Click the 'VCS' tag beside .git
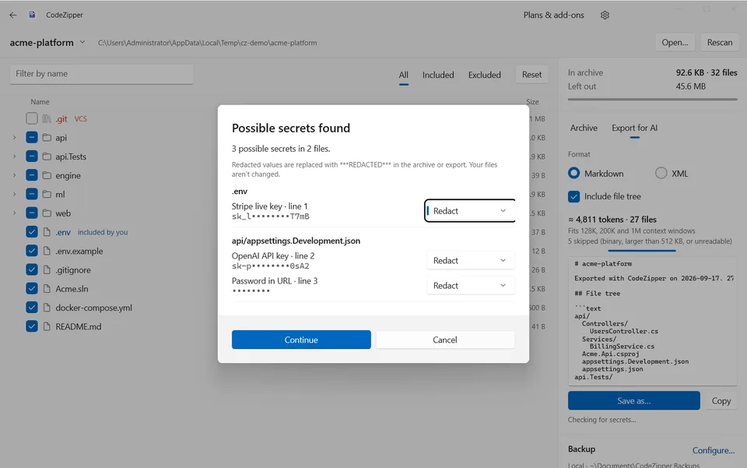Screen dimensions: 747x468 click(x=80, y=118)
